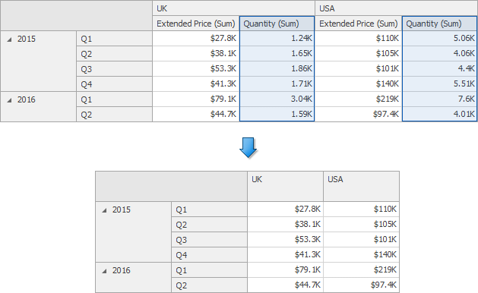Select the 3.04K quantity cell
478x293 pixels.
pyautogui.click(x=277, y=99)
